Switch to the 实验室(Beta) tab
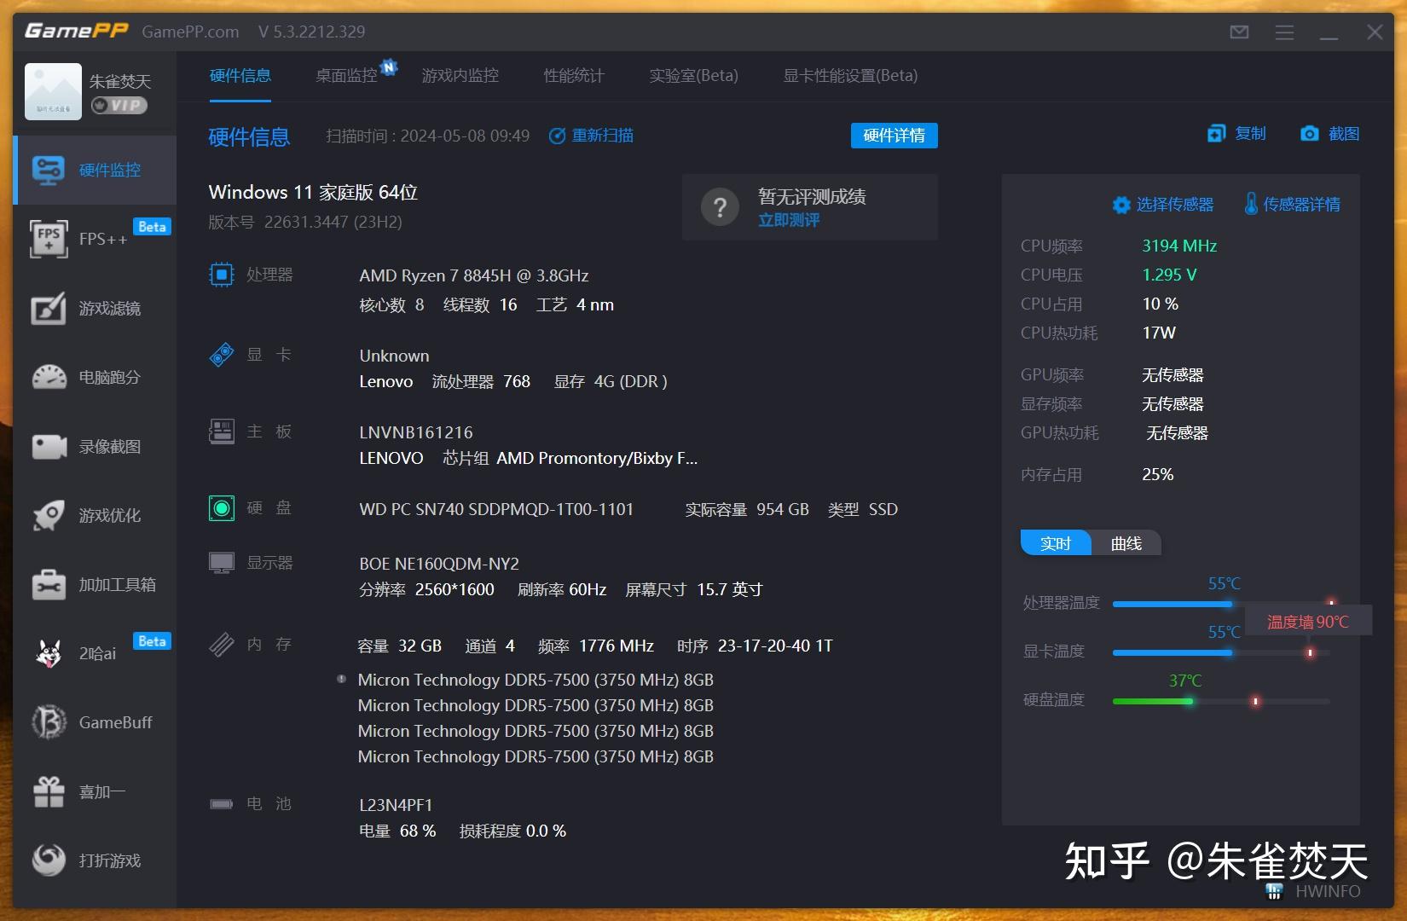Viewport: 1407px width, 921px height. coord(693,76)
